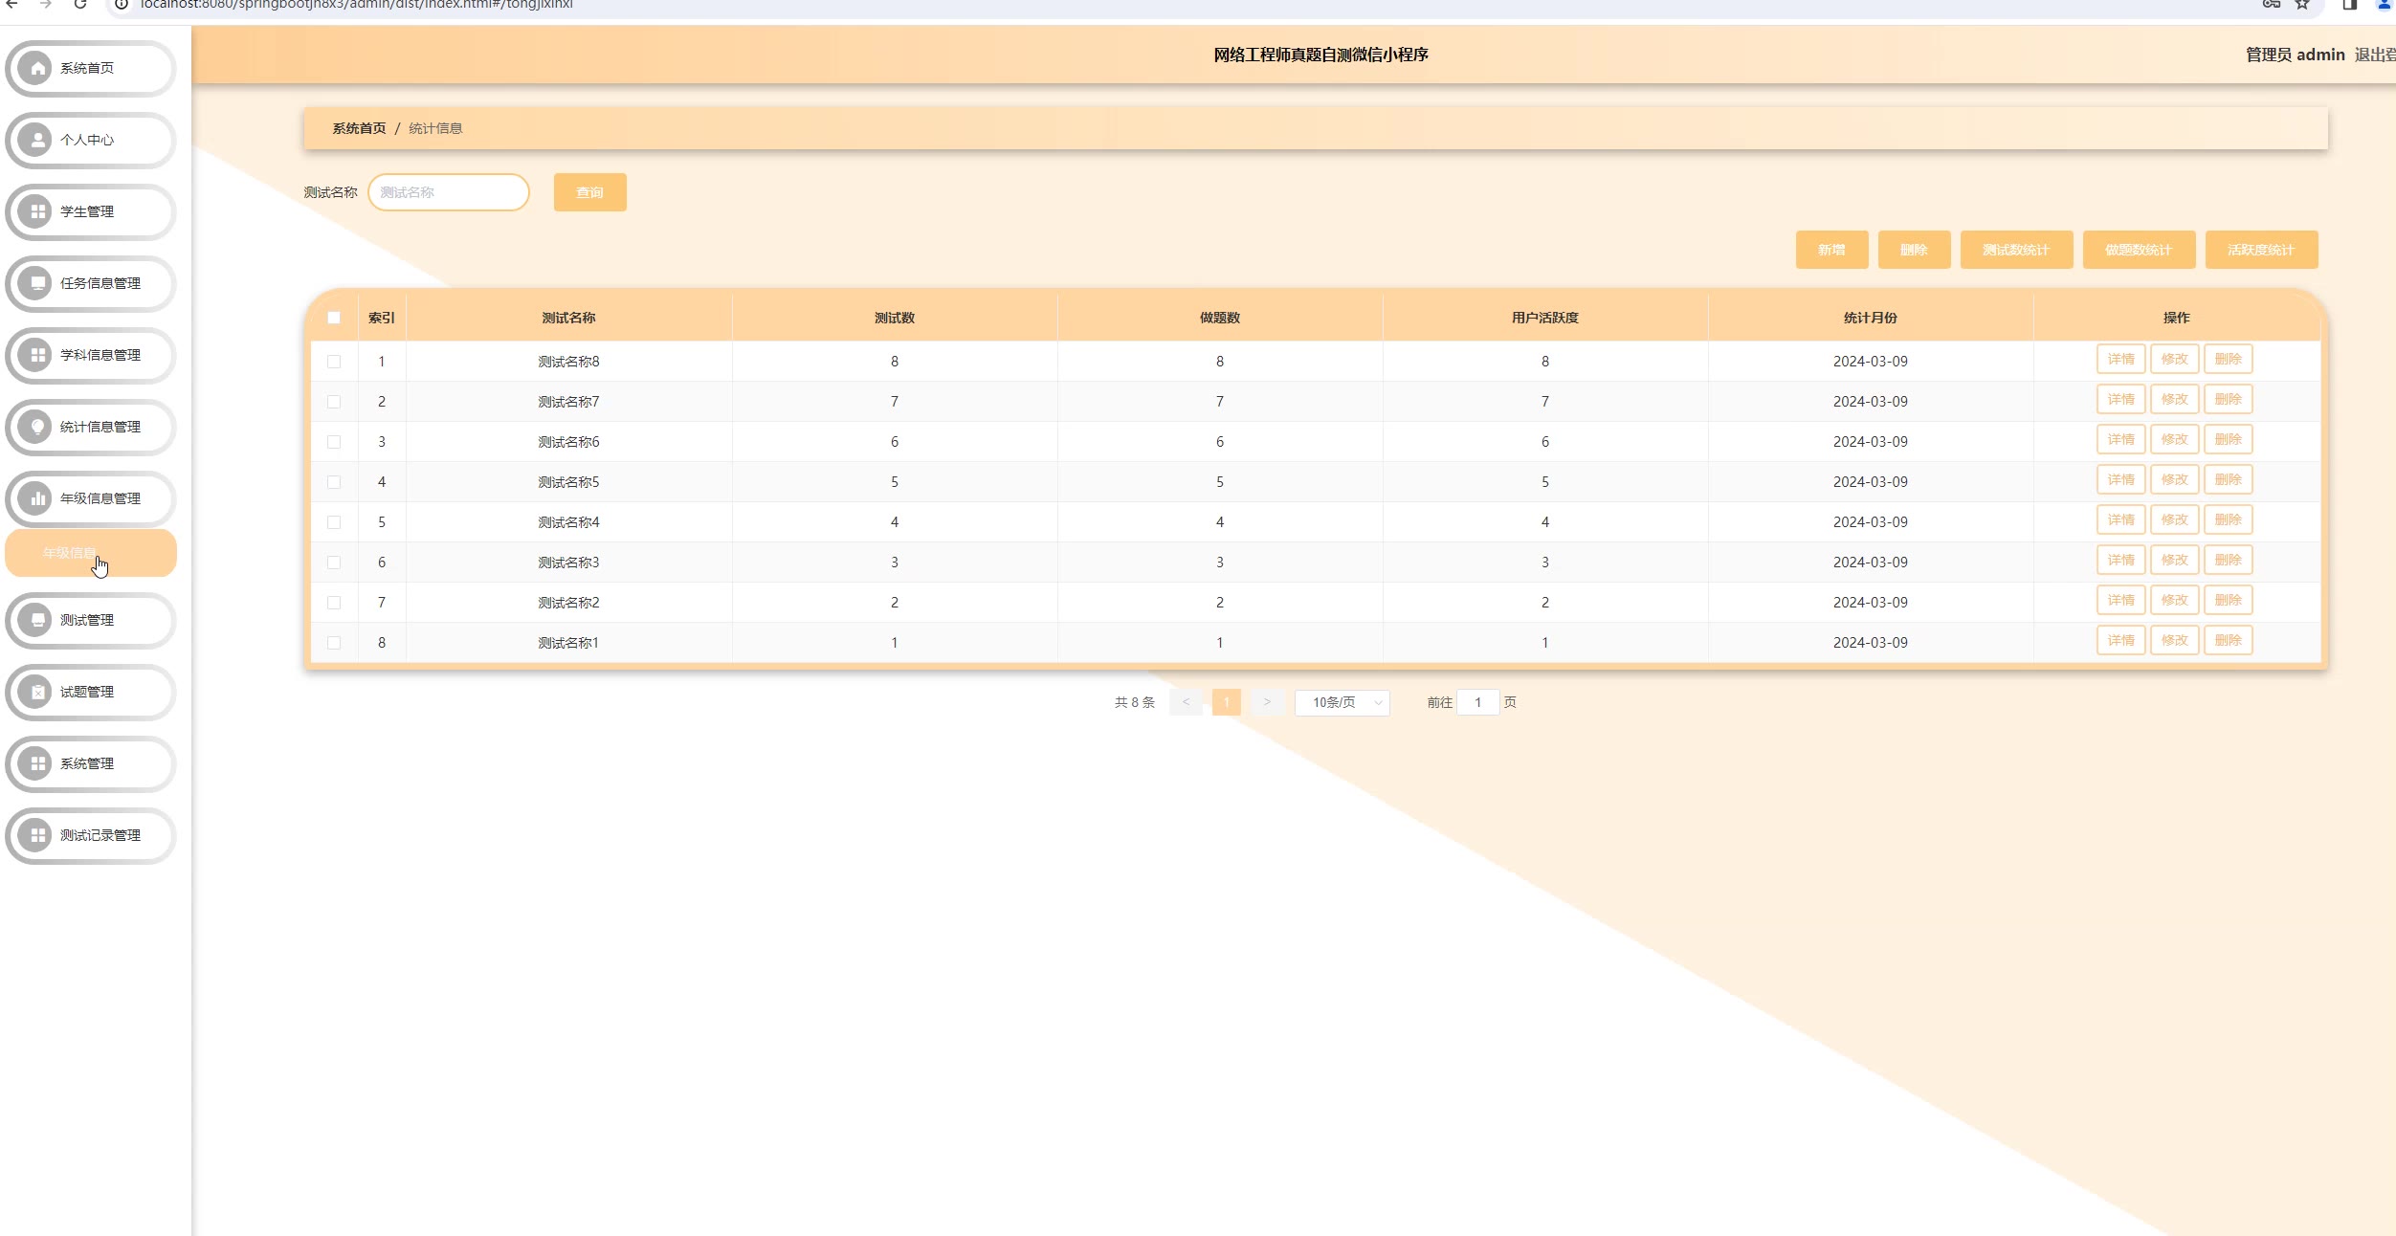This screenshot has height=1236, width=2396.
Task: Expand the 系统管理 sidebar menu
Action: 91,764
